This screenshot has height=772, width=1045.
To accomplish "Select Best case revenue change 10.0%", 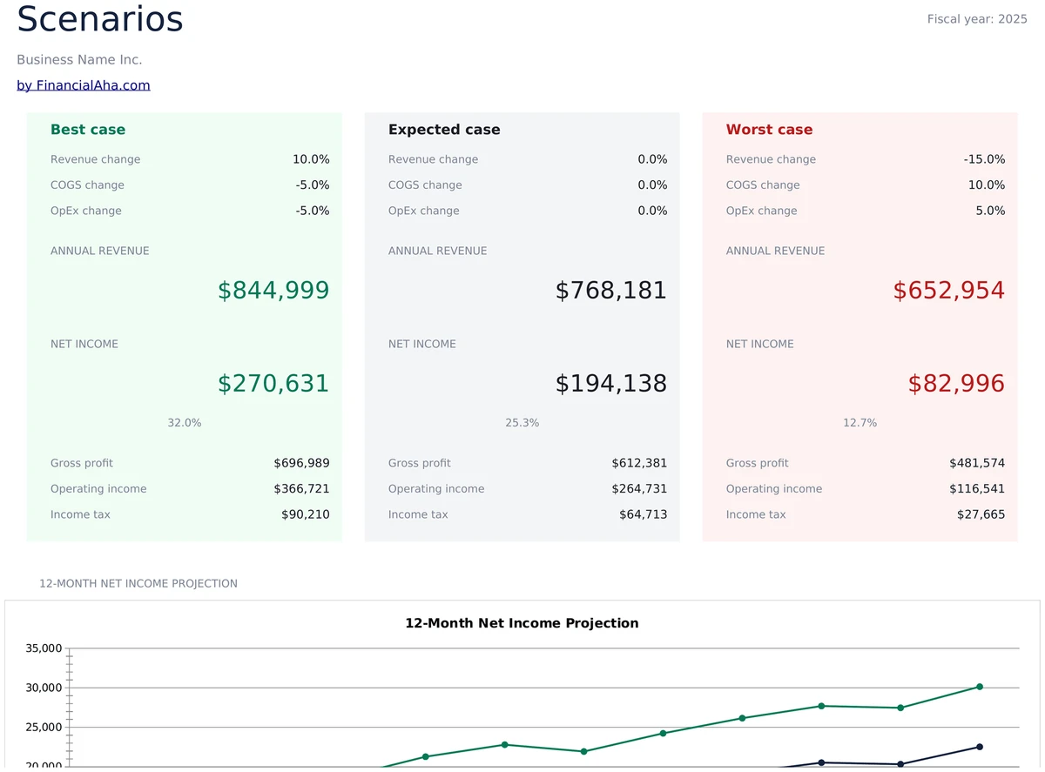I will [x=311, y=159].
